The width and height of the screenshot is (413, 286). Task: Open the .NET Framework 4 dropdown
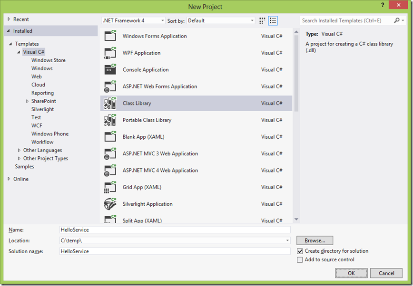point(133,20)
